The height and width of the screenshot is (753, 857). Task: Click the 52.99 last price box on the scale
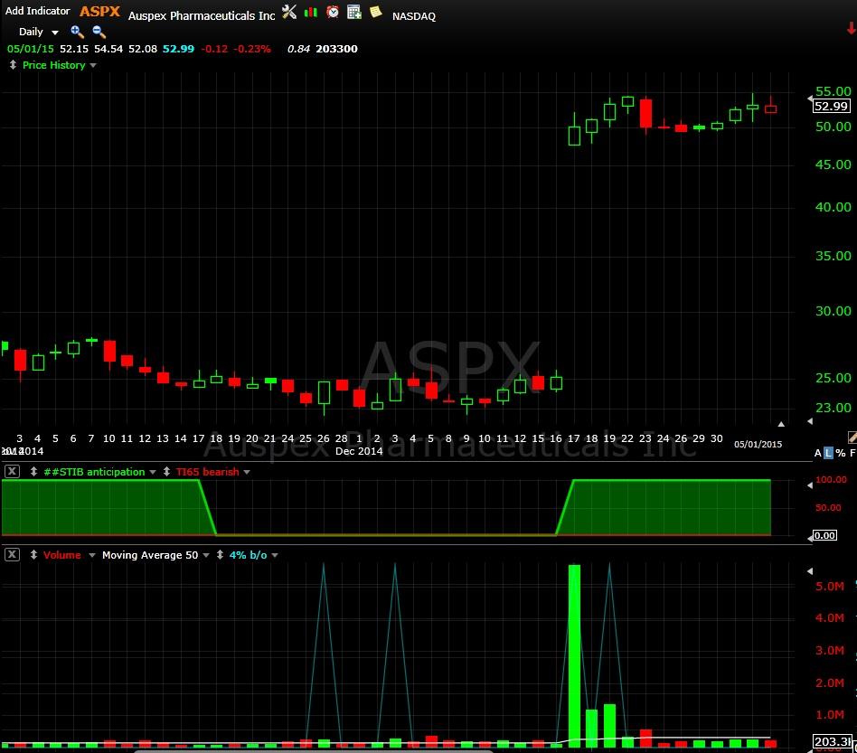tap(832, 106)
